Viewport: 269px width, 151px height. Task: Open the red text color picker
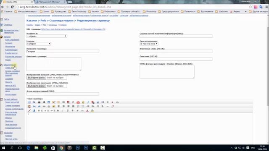point(87,111)
